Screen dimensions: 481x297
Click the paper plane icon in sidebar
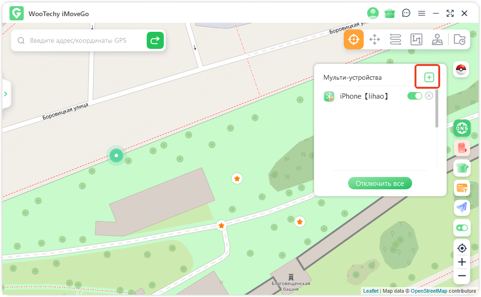[462, 208]
